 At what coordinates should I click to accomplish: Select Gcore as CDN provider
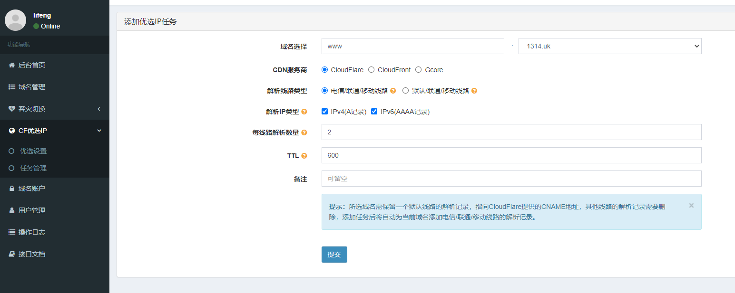tap(419, 70)
